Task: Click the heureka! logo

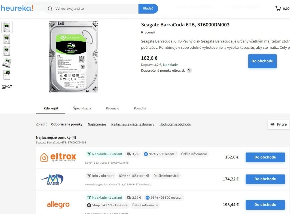Action: click(x=17, y=8)
